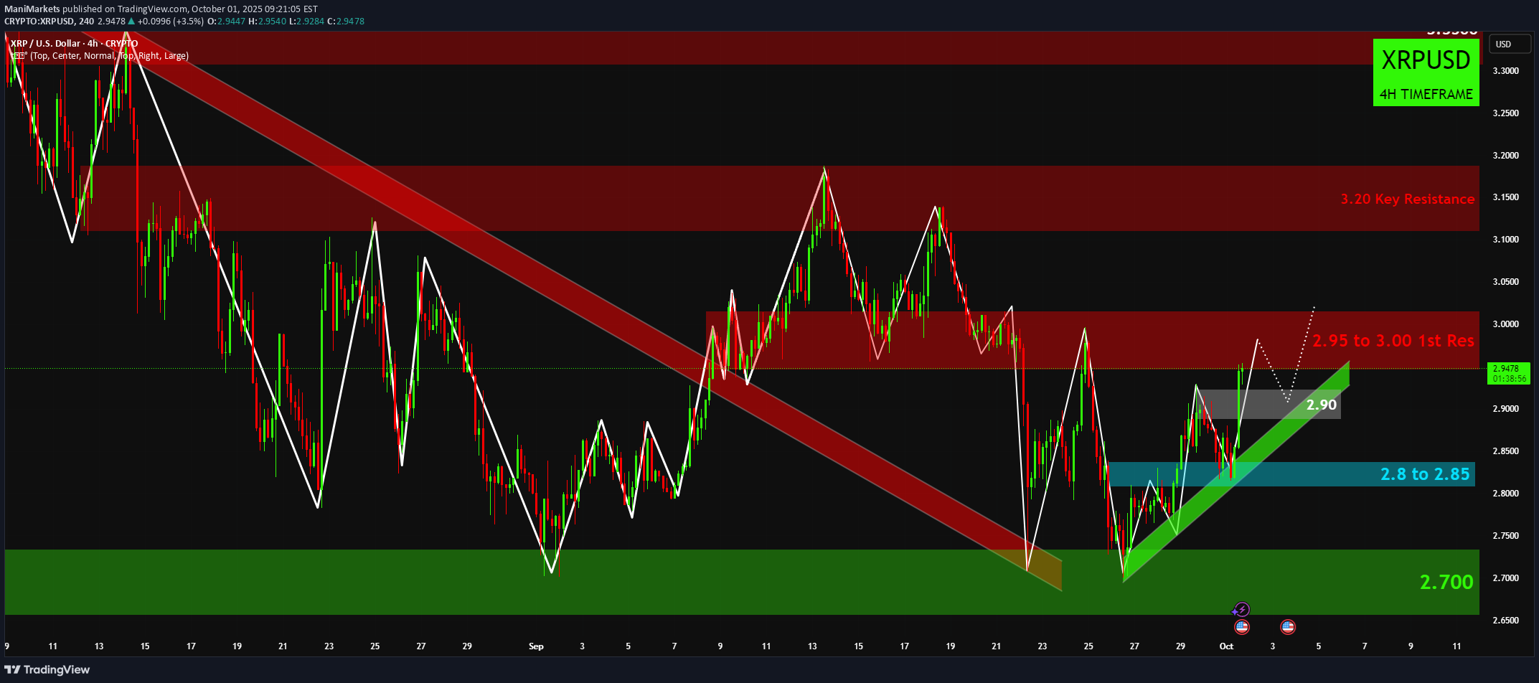Click the Sep label on the time axis
The height and width of the screenshot is (683, 1539).
pyautogui.click(x=536, y=646)
